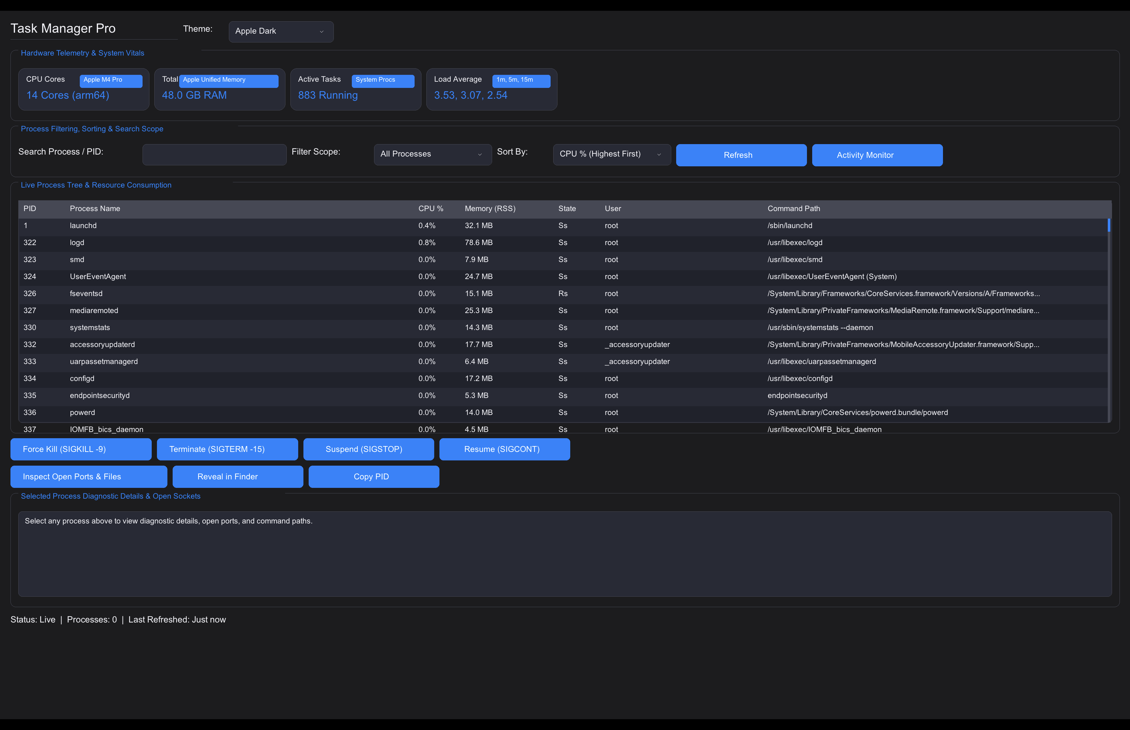Image resolution: width=1130 pixels, height=730 pixels.
Task: Click the PID column header
Action: pos(30,208)
